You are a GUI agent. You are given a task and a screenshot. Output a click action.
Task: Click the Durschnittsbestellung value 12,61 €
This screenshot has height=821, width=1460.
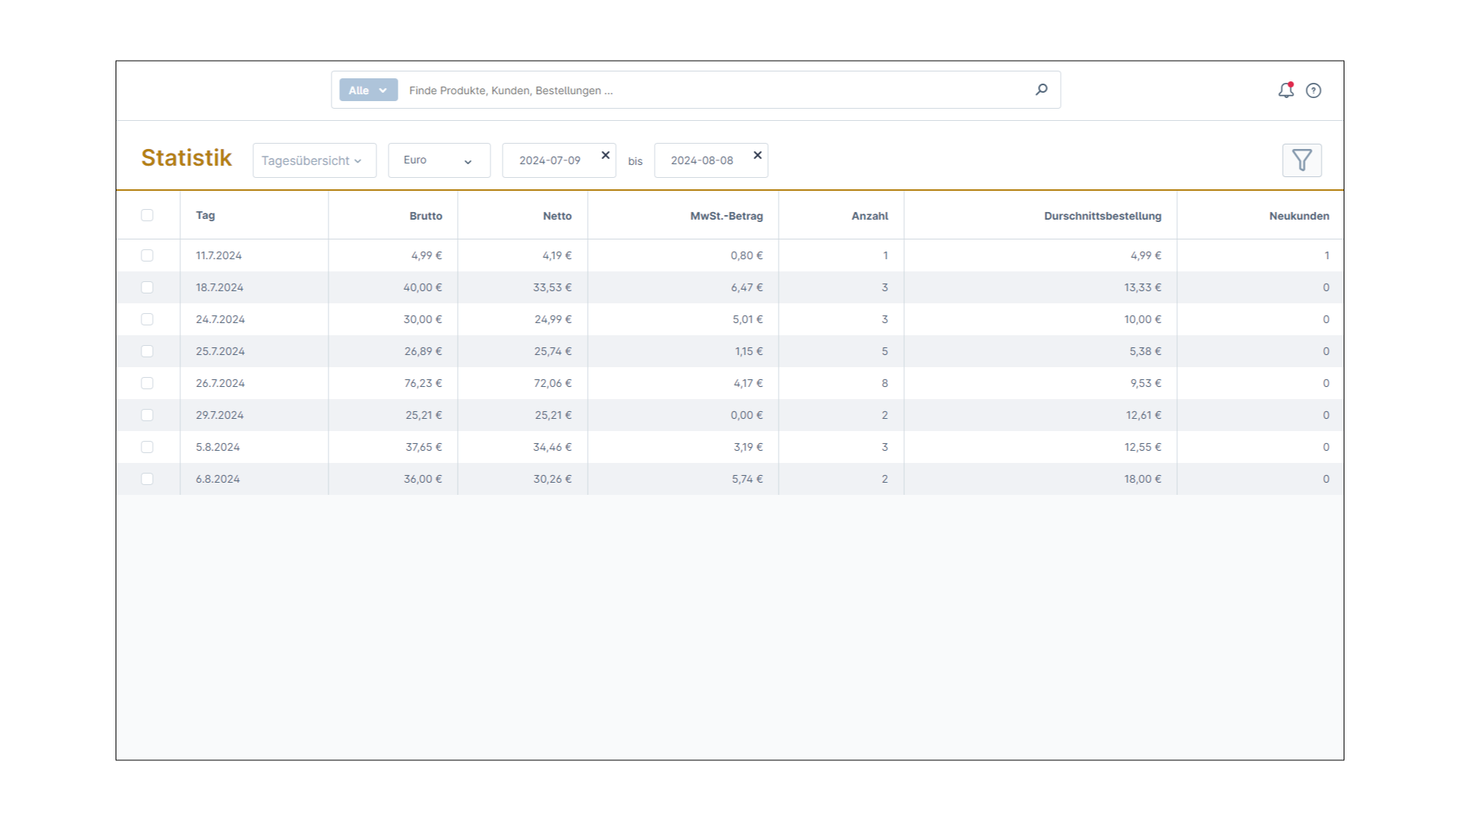1144,415
